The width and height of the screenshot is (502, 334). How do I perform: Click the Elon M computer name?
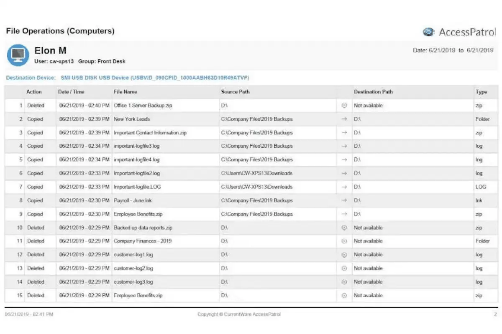pos(50,51)
